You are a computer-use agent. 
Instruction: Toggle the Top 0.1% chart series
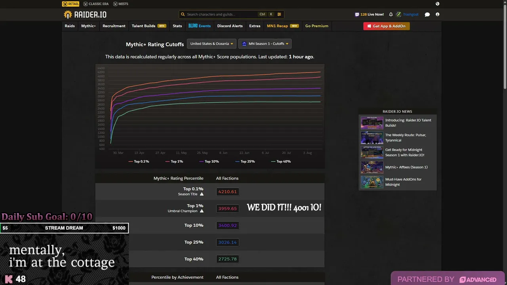click(139, 161)
